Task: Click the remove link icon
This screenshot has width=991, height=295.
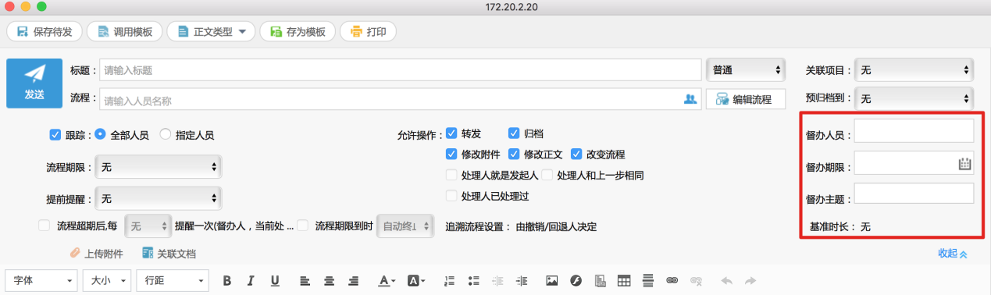Action: (x=696, y=280)
